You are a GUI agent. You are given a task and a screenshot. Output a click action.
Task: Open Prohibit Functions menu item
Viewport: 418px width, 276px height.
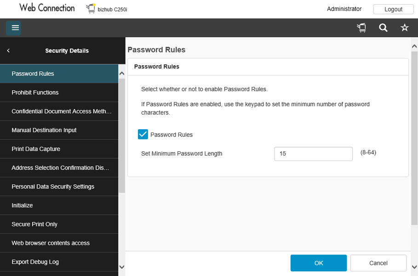[x=35, y=92]
